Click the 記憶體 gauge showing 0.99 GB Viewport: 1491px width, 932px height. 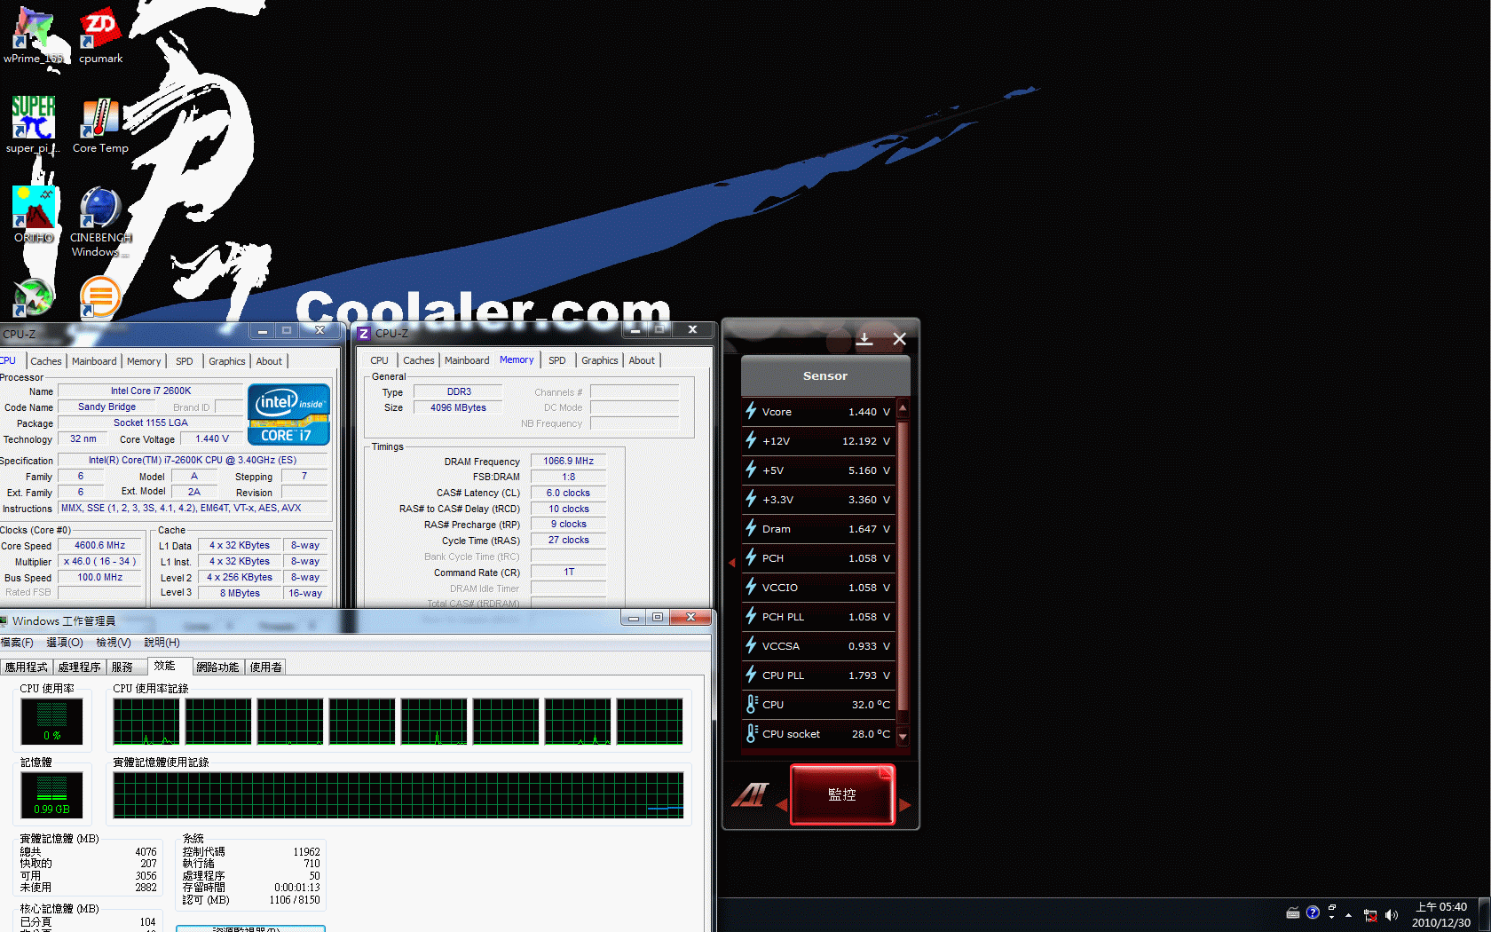[x=51, y=794]
